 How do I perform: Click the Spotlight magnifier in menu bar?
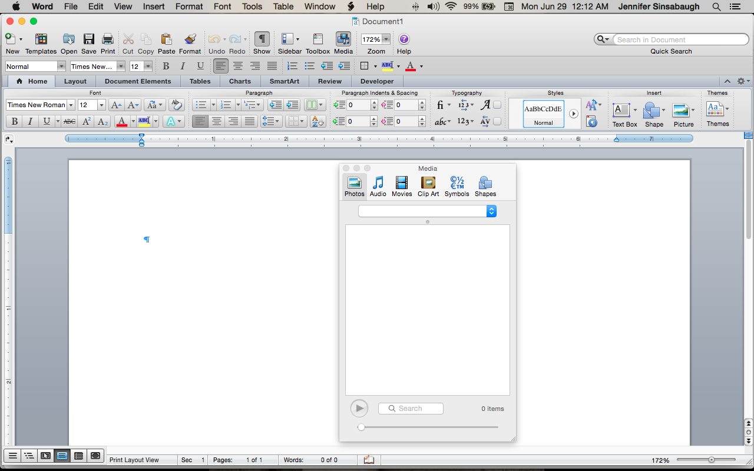coord(716,7)
